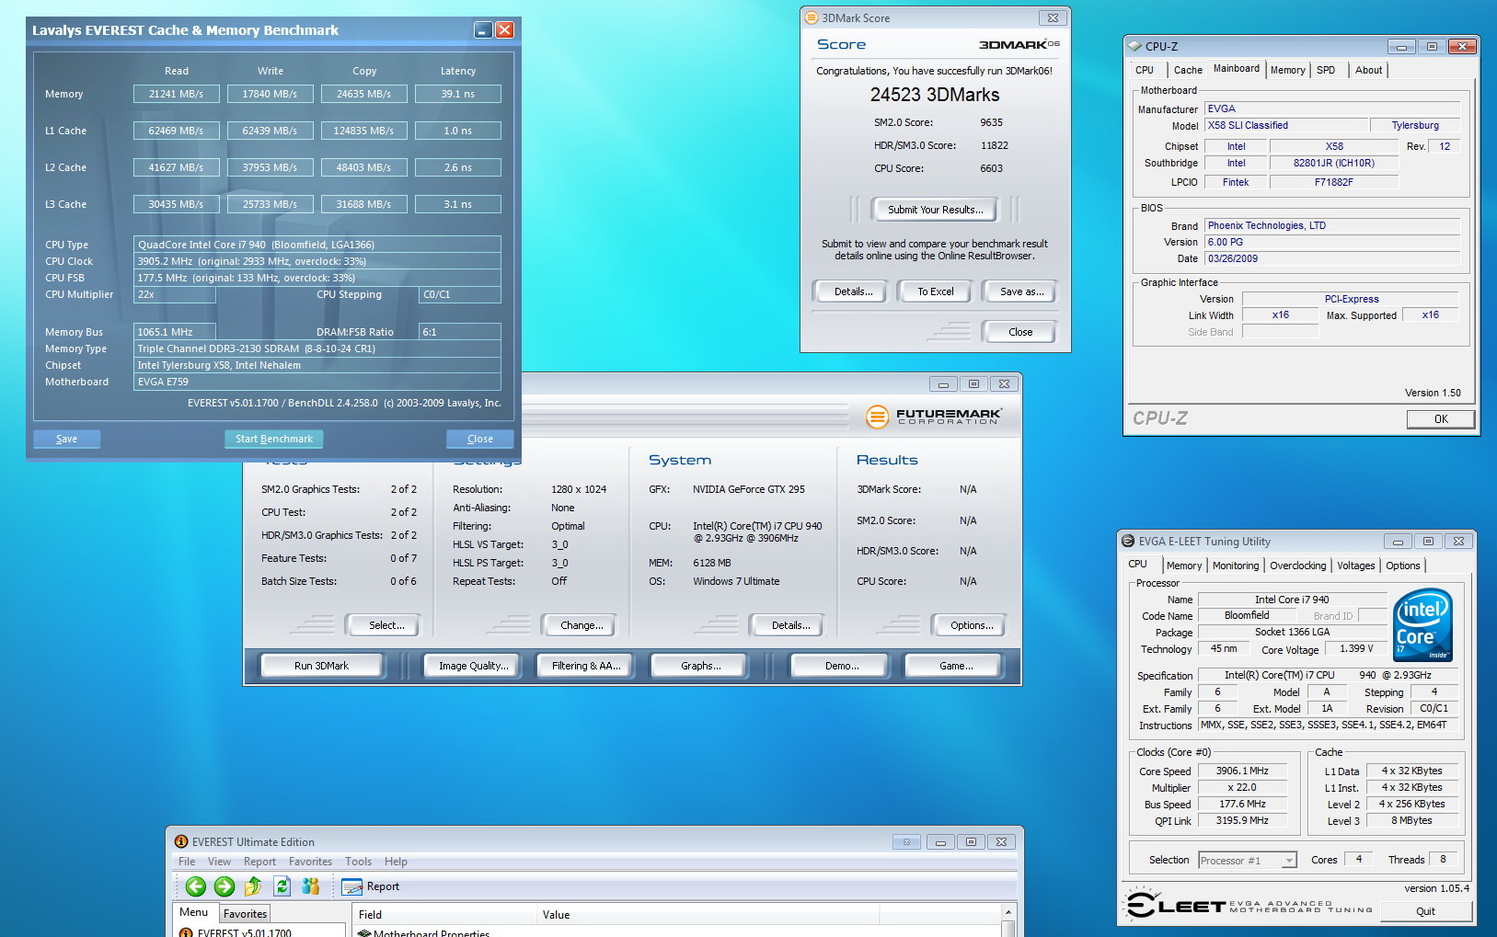The width and height of the screenshot is (1497, 937).
Task: Click the Motherboard Properties row icon
Action: coord(364,933)
